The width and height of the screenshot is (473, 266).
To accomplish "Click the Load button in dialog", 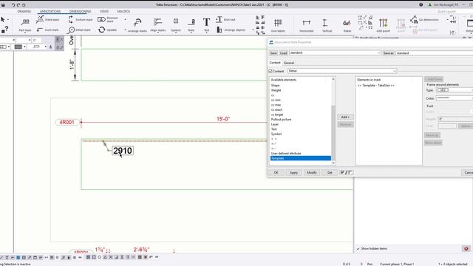I will tap(283, 53).
